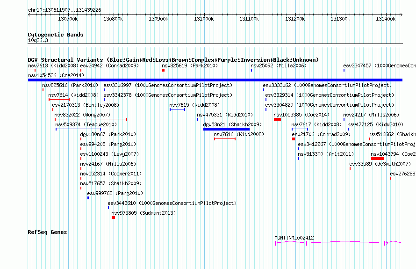
Task: Click the red nsv975805 loss block
Action: 113,218
